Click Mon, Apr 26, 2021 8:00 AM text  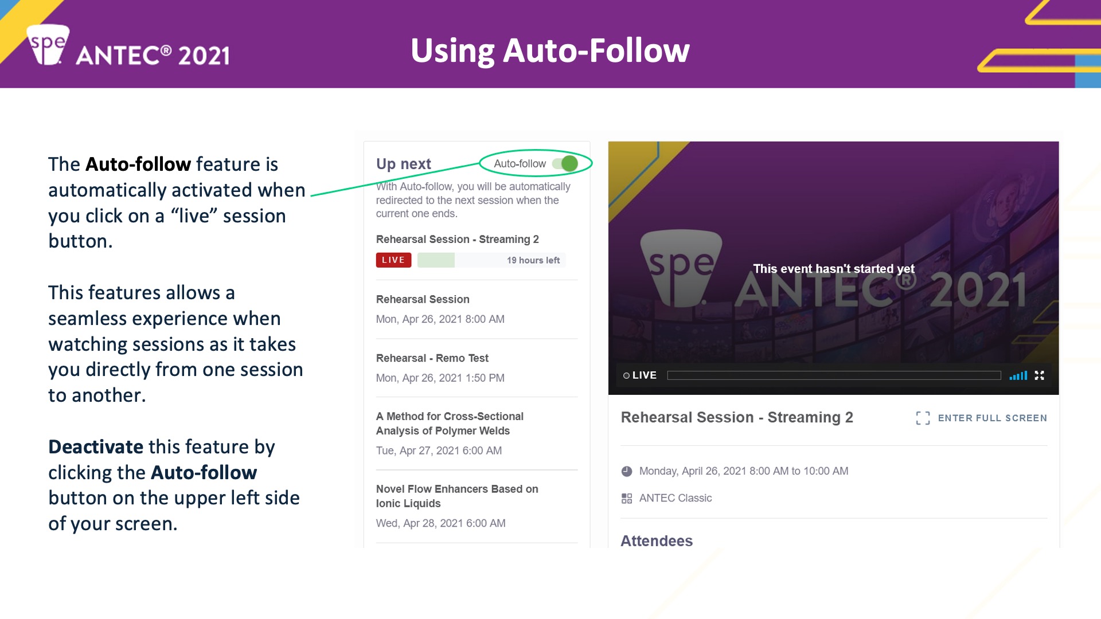pyautogui.click(x=440, y=319)
